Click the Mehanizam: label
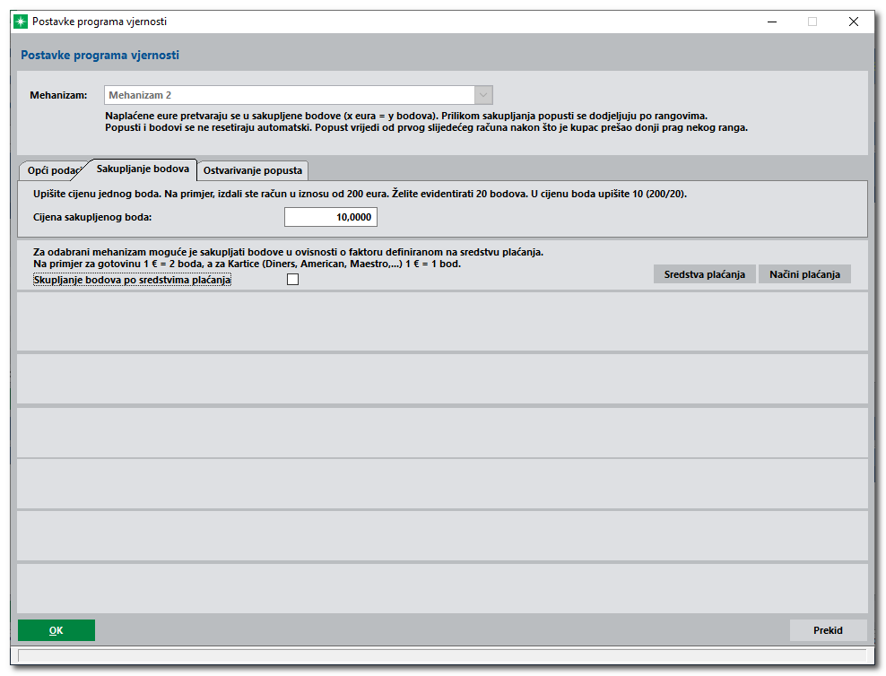This screenshot has width=886, height=676. [x=58, y=95]
